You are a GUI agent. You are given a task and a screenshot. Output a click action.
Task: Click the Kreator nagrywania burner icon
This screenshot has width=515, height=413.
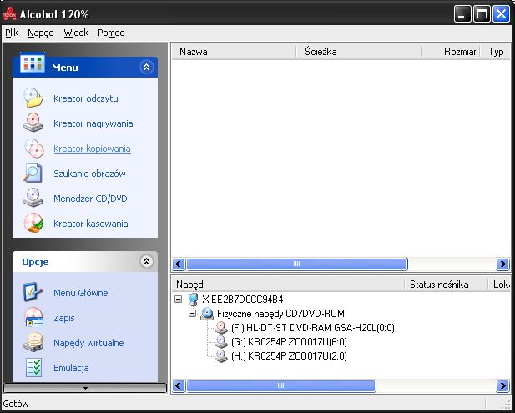pyautogui.click(x=33, y=123)
